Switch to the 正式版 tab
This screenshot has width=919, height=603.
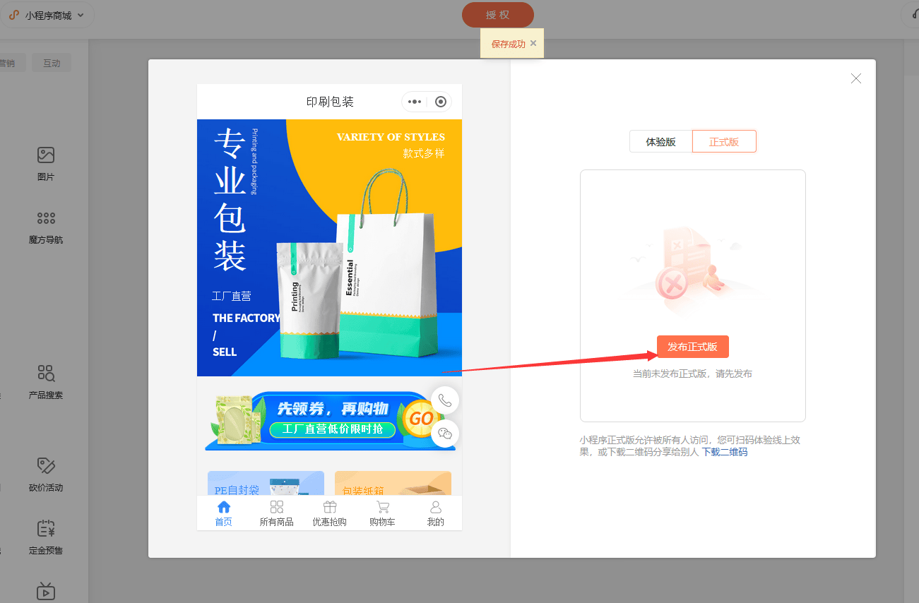pos(724,141)
